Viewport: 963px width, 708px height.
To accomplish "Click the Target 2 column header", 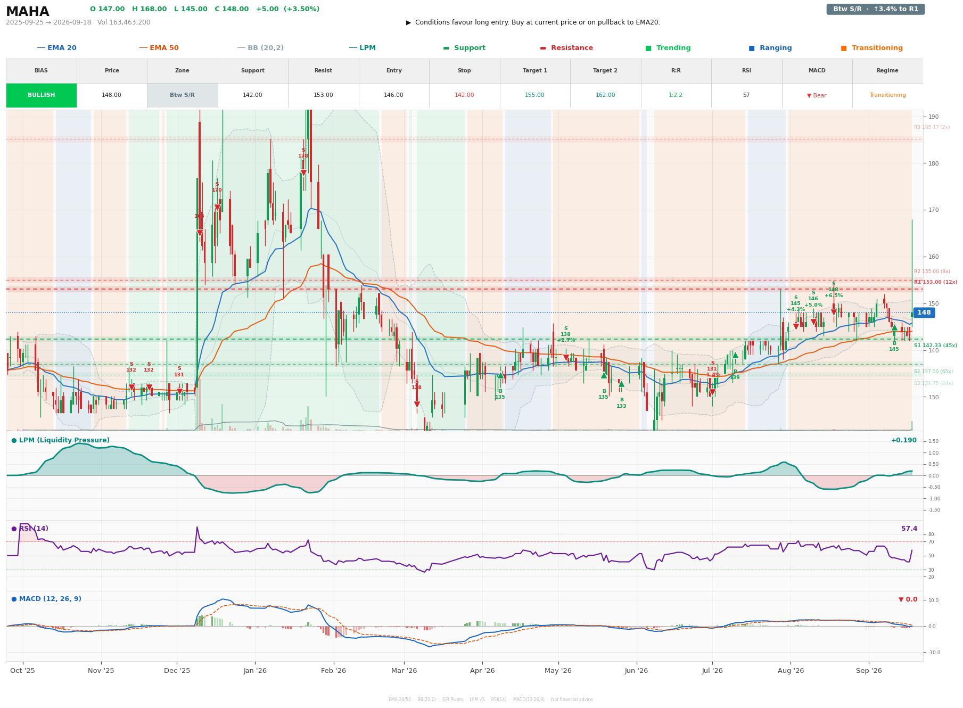I will click(x=605, y=71).
